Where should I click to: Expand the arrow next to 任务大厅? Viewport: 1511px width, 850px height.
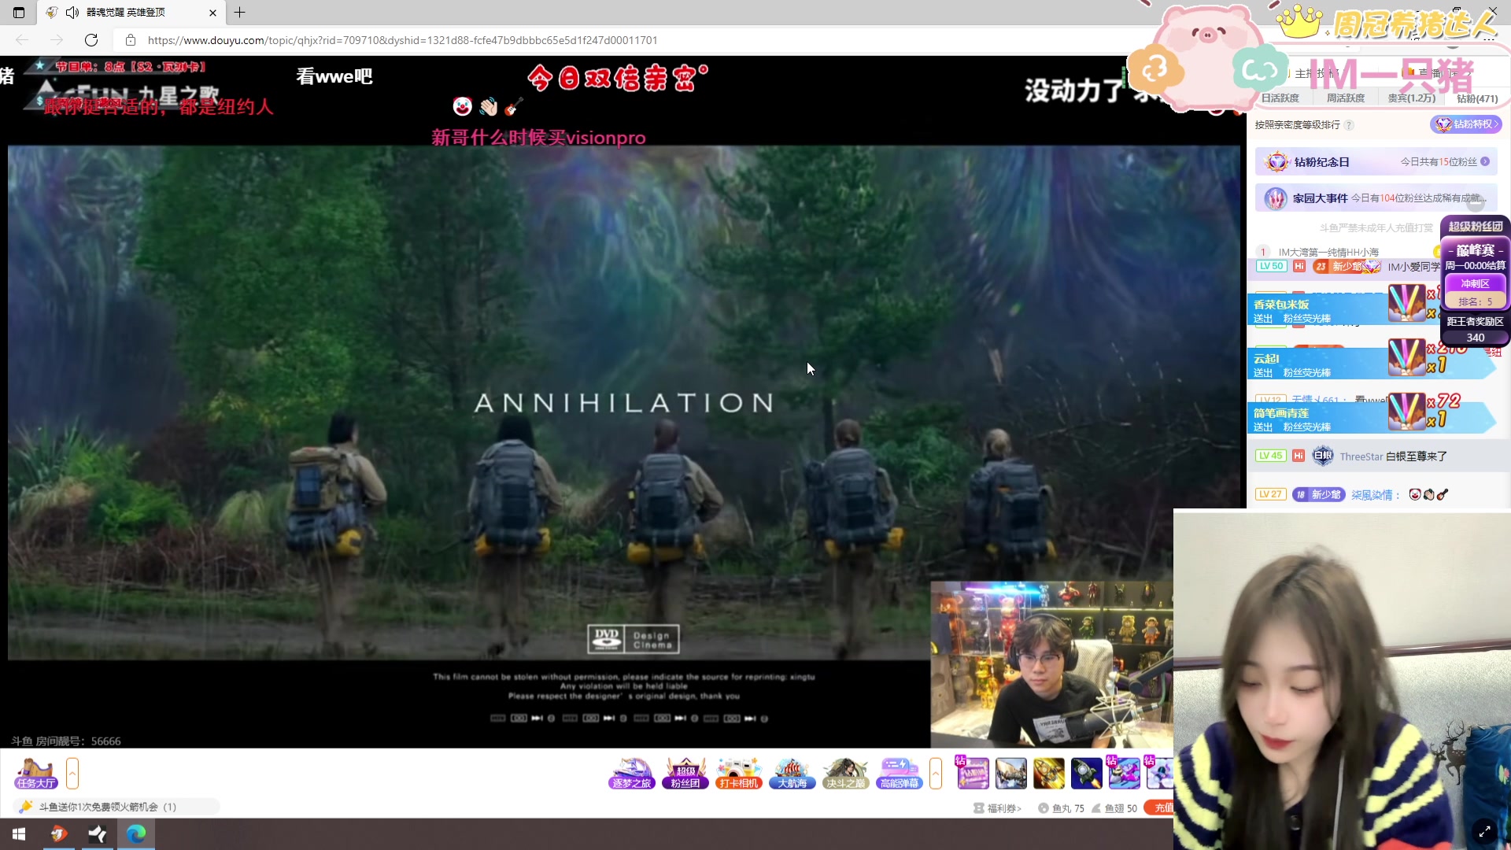72,773
